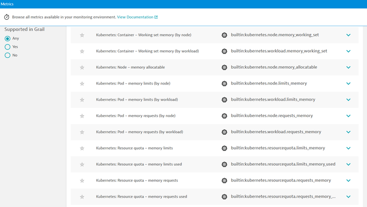
Task: Select the Resource quota memory limits used row
Action: [139, 164]
